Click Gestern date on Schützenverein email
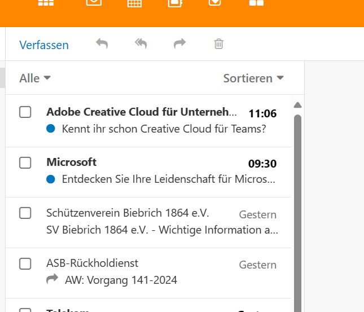The height and width of the screenshot is (312, 364). (x=258, y=215)
